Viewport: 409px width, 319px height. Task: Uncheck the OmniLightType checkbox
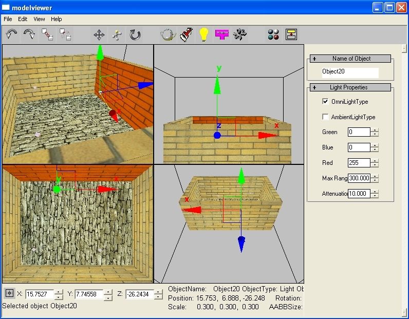[325, 102]
